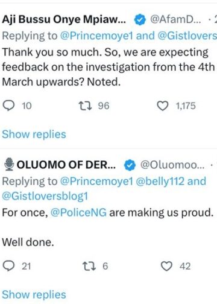Open Aji Bussu Onye Mpiaw profile name
The width and height of the screenshot is (217, 304).
click(64, 20)
